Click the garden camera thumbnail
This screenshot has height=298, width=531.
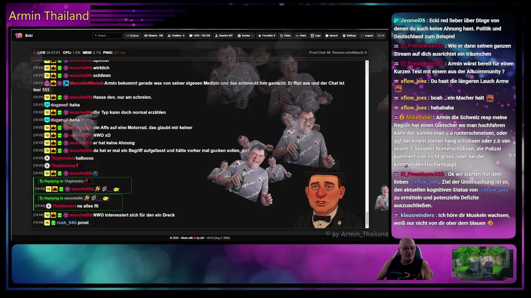pos(482,264)
